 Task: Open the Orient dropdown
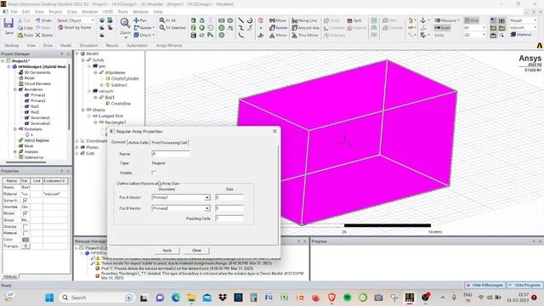pyautogui.click(x=154, y=35)
